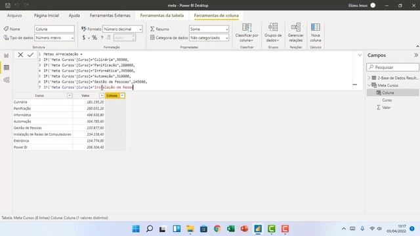The width and height of the screenshot is (420, 236).
Task: Launch PowerPoint from the taskbar
Action: pos(244,229)
